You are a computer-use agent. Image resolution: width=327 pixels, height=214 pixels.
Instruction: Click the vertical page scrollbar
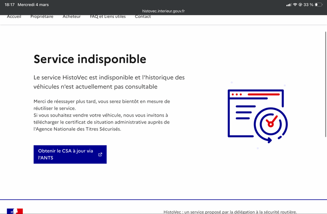point(326,84)
